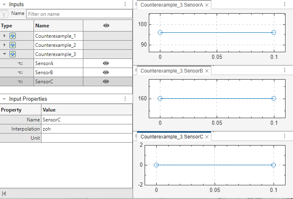The width and height of the screenshot is (293, 199).
Task: Toggle SensorB plot visibility eye
Action: click(106, 73)
